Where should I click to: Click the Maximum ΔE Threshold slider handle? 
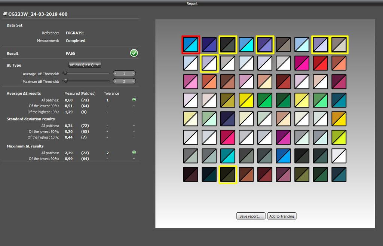(x=65, y=81)
